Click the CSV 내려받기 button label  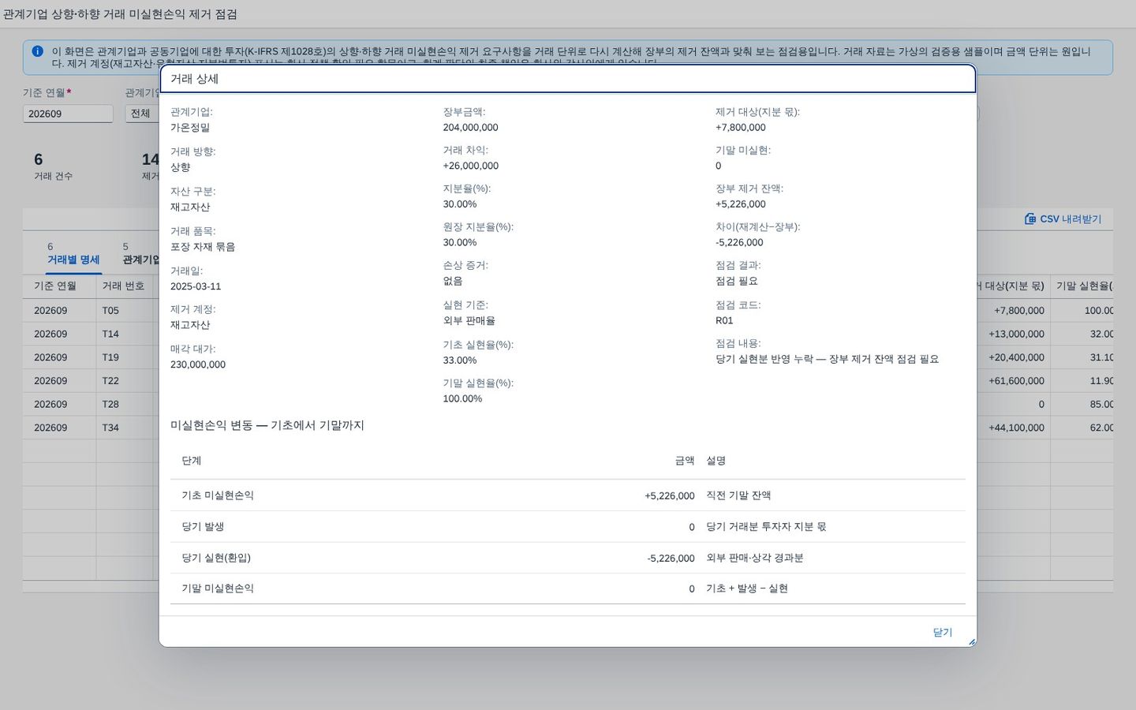1070,219
